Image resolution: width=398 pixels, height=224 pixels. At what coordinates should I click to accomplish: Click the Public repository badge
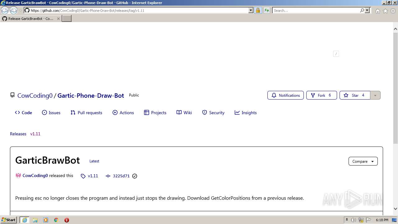coord(134,95)
